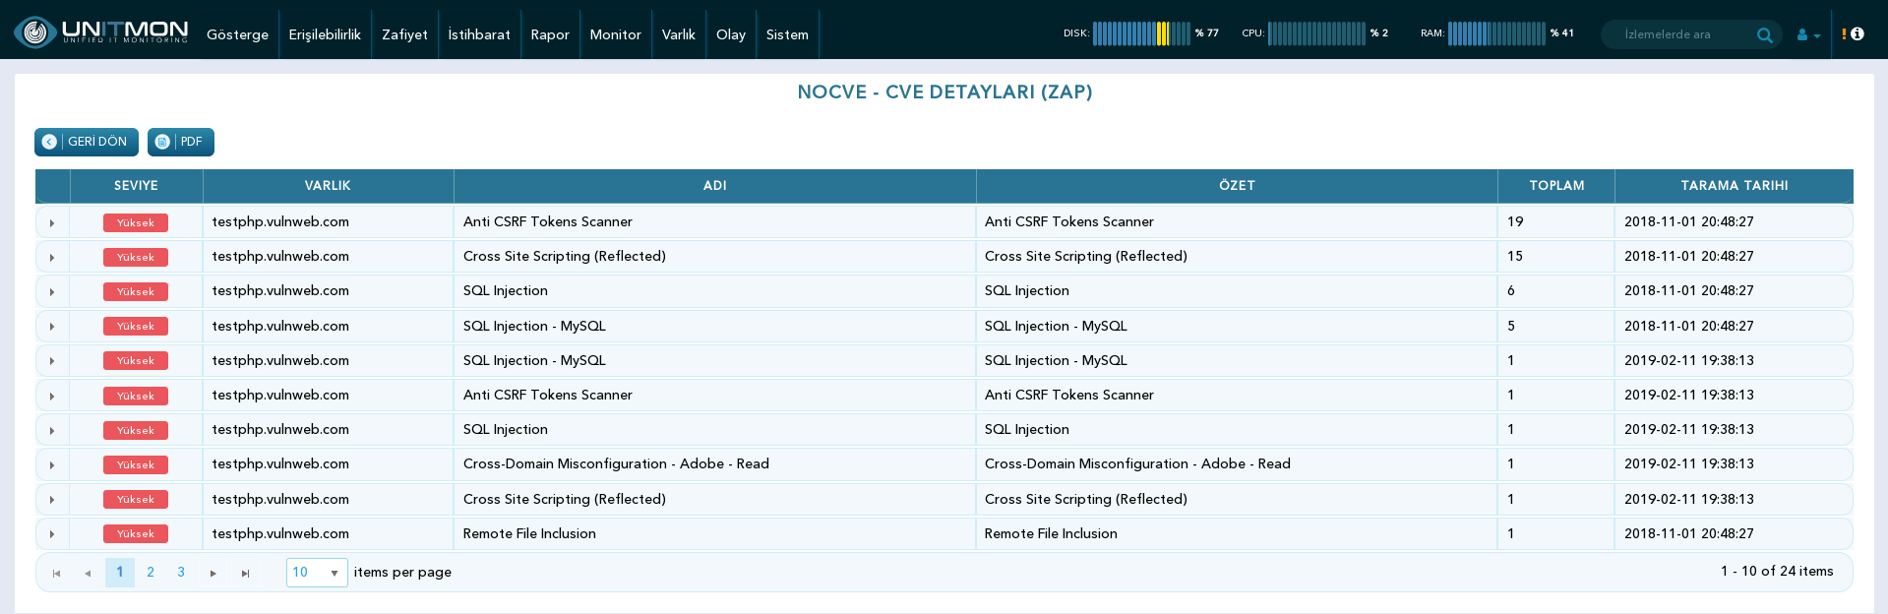
Task: Expand the SQL Injection - MySQL row with total 5
Action: coord(52,326)
